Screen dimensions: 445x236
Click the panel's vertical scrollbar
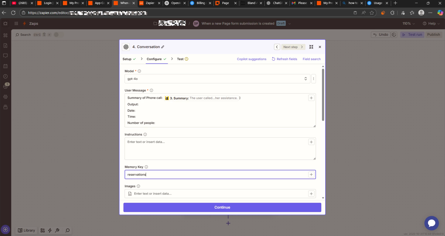coord(323,94)
